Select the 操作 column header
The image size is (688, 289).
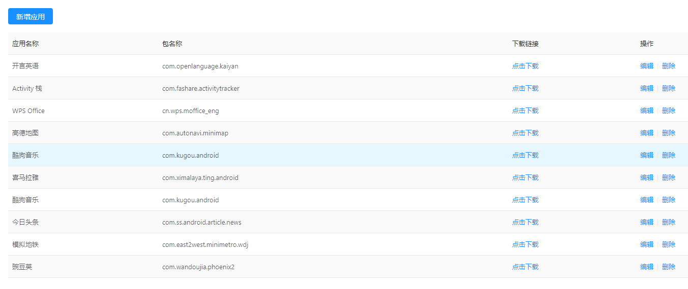point(647,44)
